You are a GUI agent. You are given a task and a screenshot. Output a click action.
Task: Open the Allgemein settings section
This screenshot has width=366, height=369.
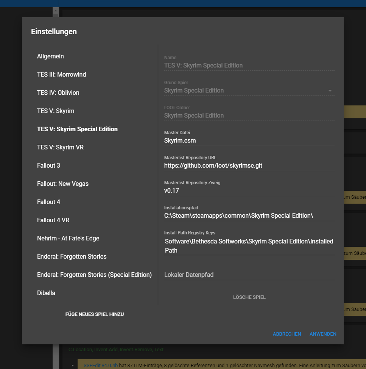[50, 57]
